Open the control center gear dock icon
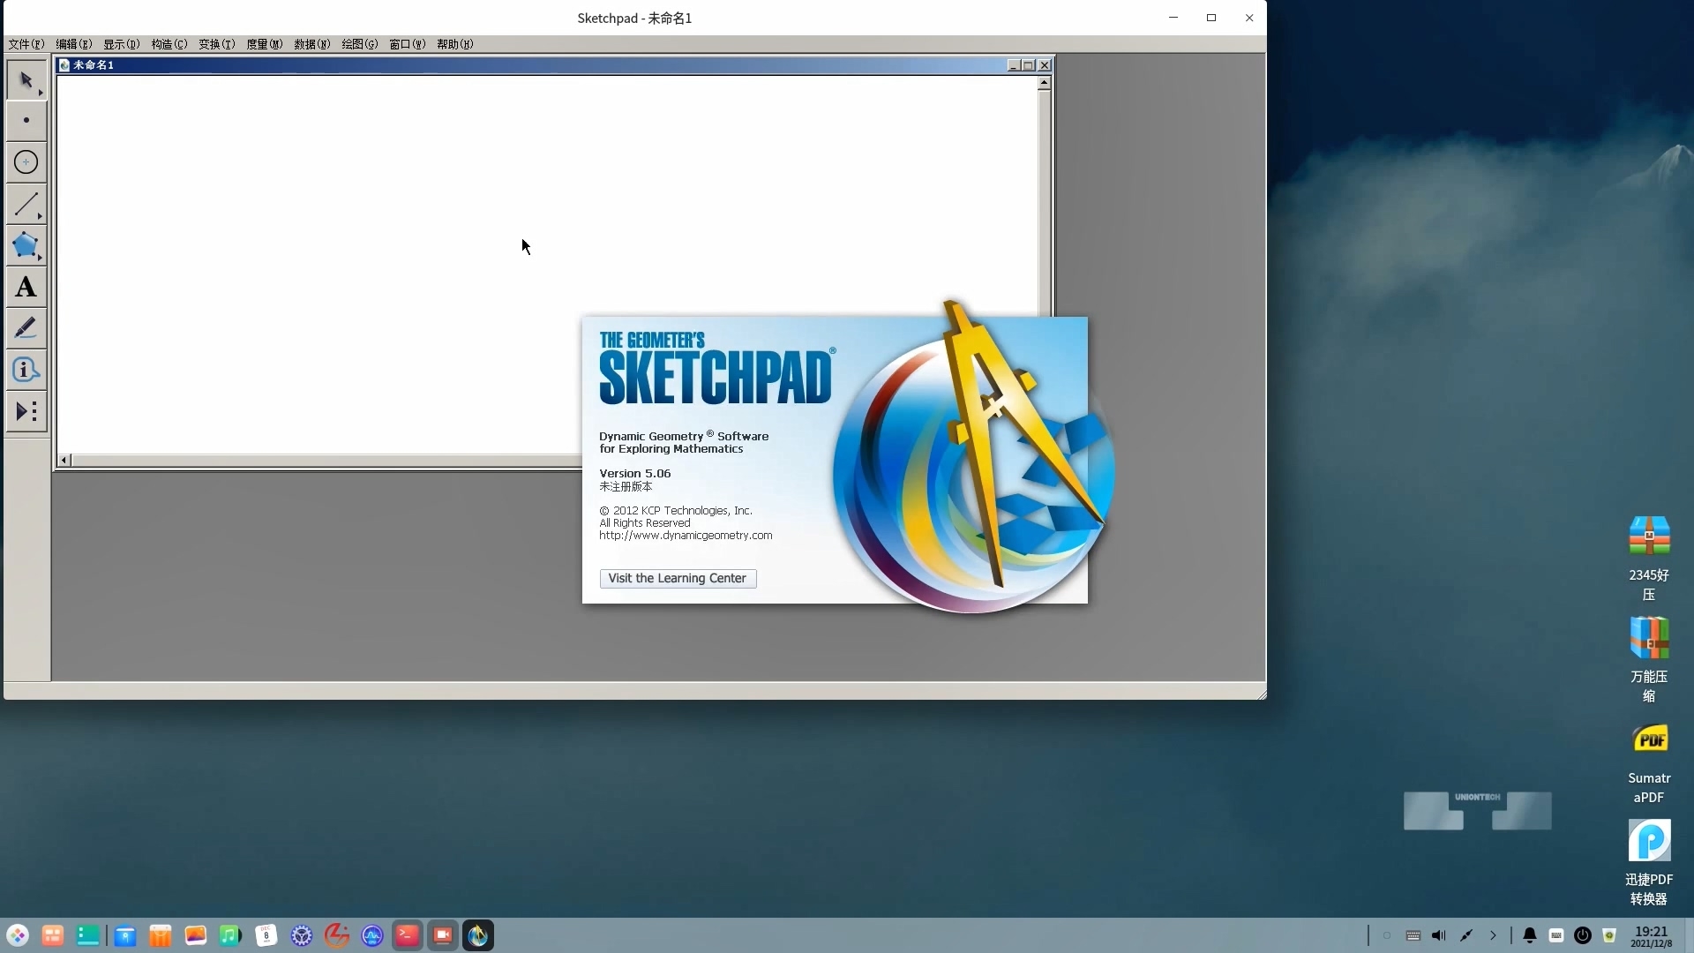1694x953 pixels. (302, 935)
